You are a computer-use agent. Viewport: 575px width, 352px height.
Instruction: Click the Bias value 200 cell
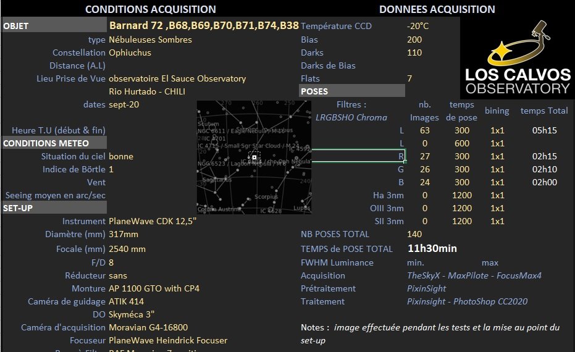[414, 40]
